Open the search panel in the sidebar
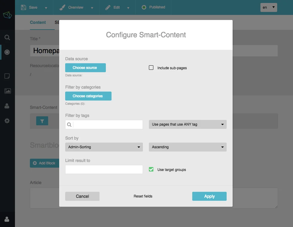This screenshot has height=227, width=293. pos(7,37)
